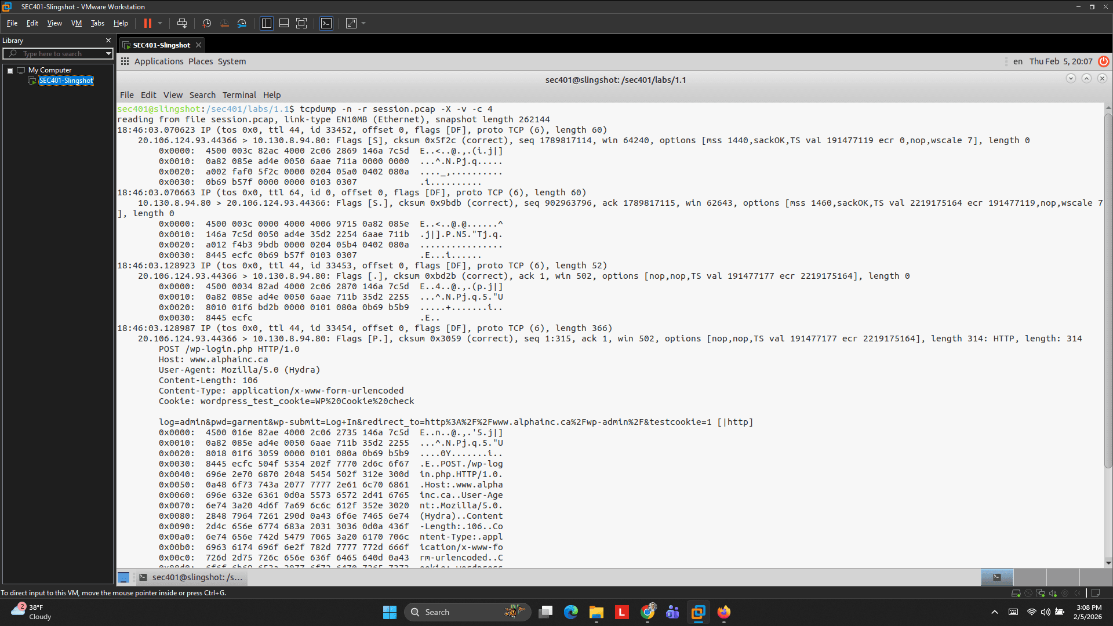This screenshot has width=1113, height=626.
Task: Click the virtual hard disk status icon
Action: click(x=1016, y=594)
